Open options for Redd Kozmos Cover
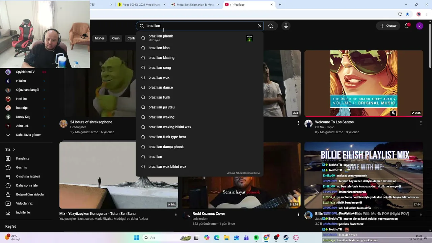The image size is (432, 243). [x=298, y=214]
